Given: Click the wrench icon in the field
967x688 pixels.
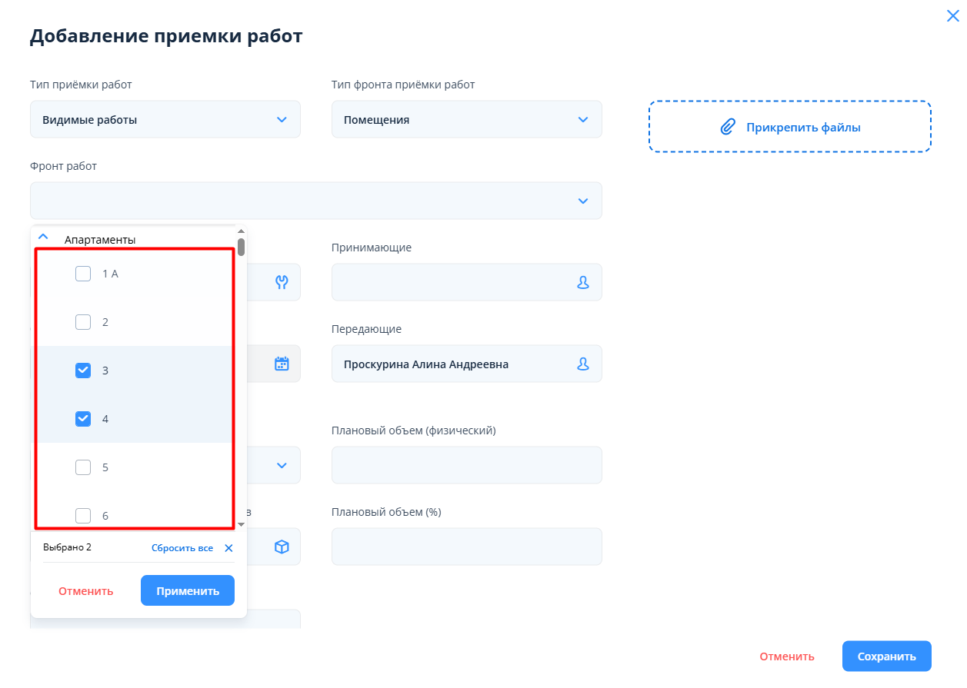Looking at the screenshot, I should [x=282, y=282].
